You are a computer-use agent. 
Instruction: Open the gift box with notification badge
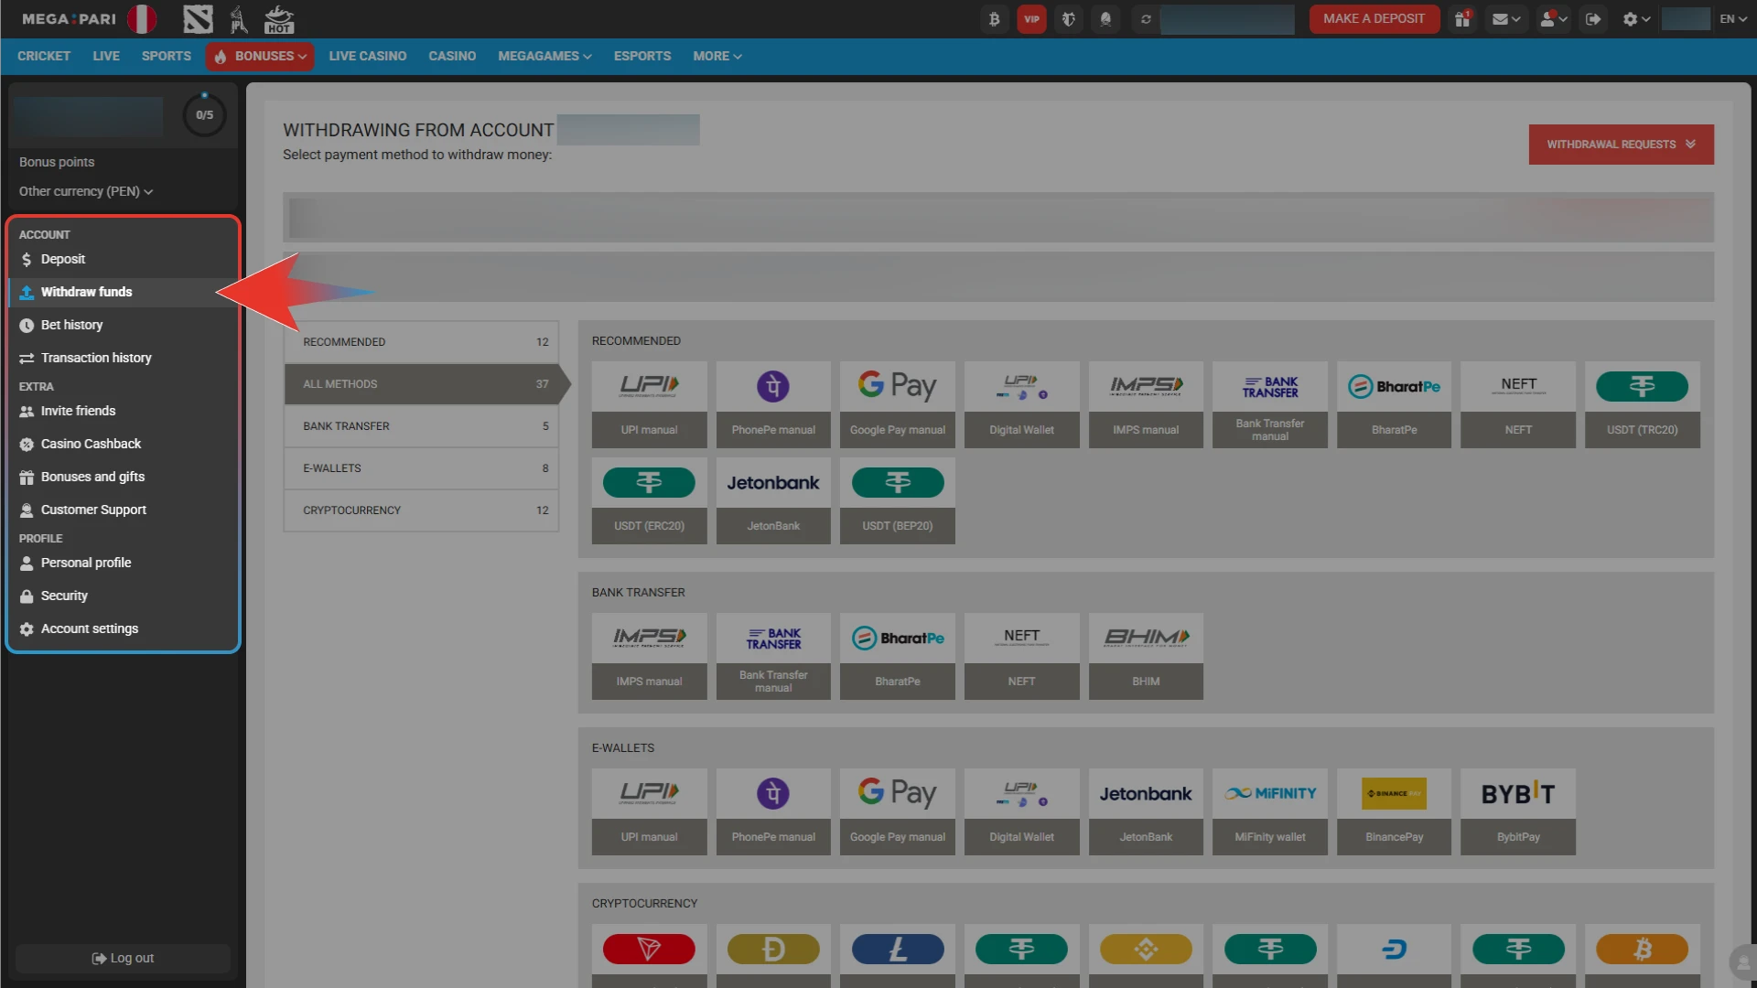(x=1462, y=18)
